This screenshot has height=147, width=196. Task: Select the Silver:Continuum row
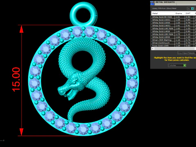tap(174, 43)
